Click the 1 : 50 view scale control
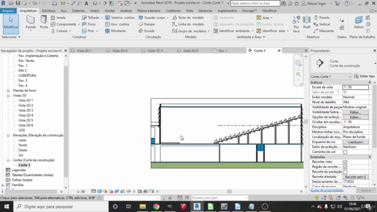Screen dimensions: 377x212 [x=81, y=191]
